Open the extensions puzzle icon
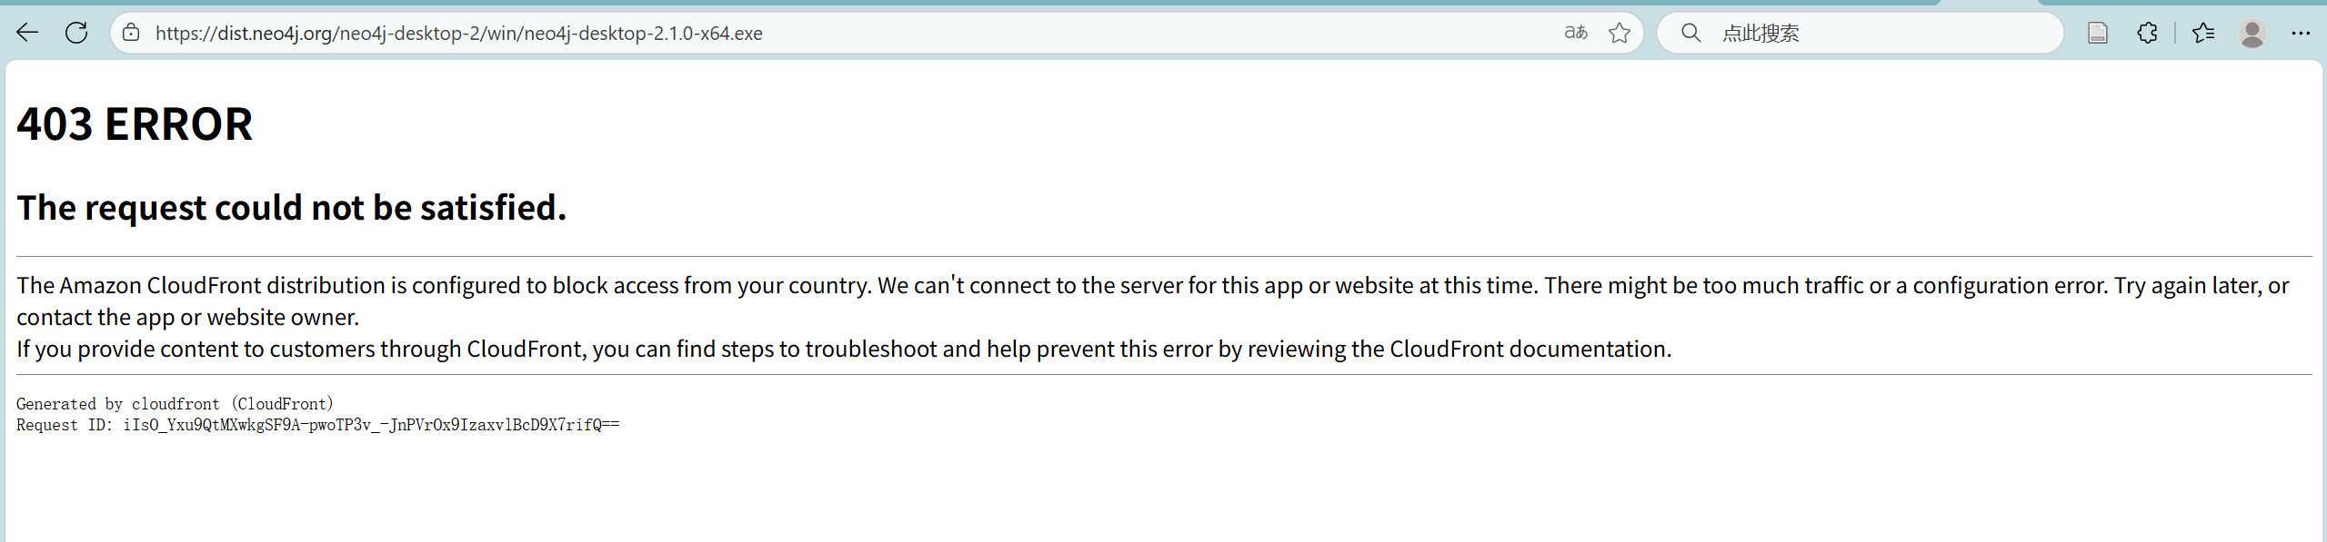 (2147, 33)
